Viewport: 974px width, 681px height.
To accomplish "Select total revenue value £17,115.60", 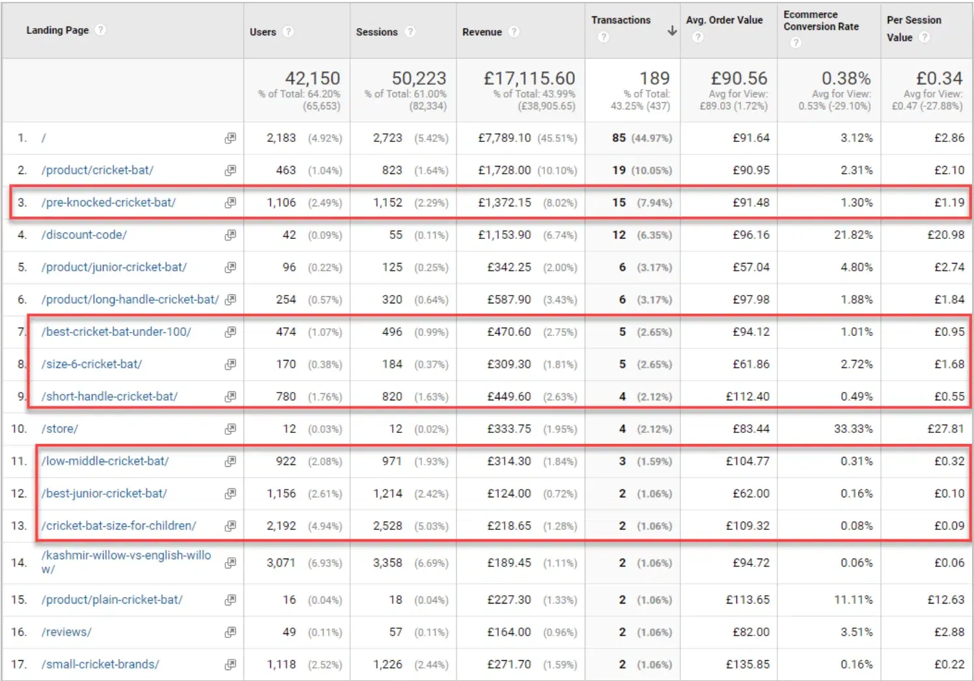I will (x=529, y=79).
